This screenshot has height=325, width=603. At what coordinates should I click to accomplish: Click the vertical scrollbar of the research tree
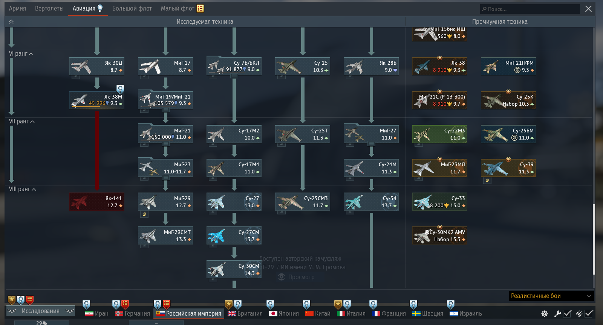[594, 239]
